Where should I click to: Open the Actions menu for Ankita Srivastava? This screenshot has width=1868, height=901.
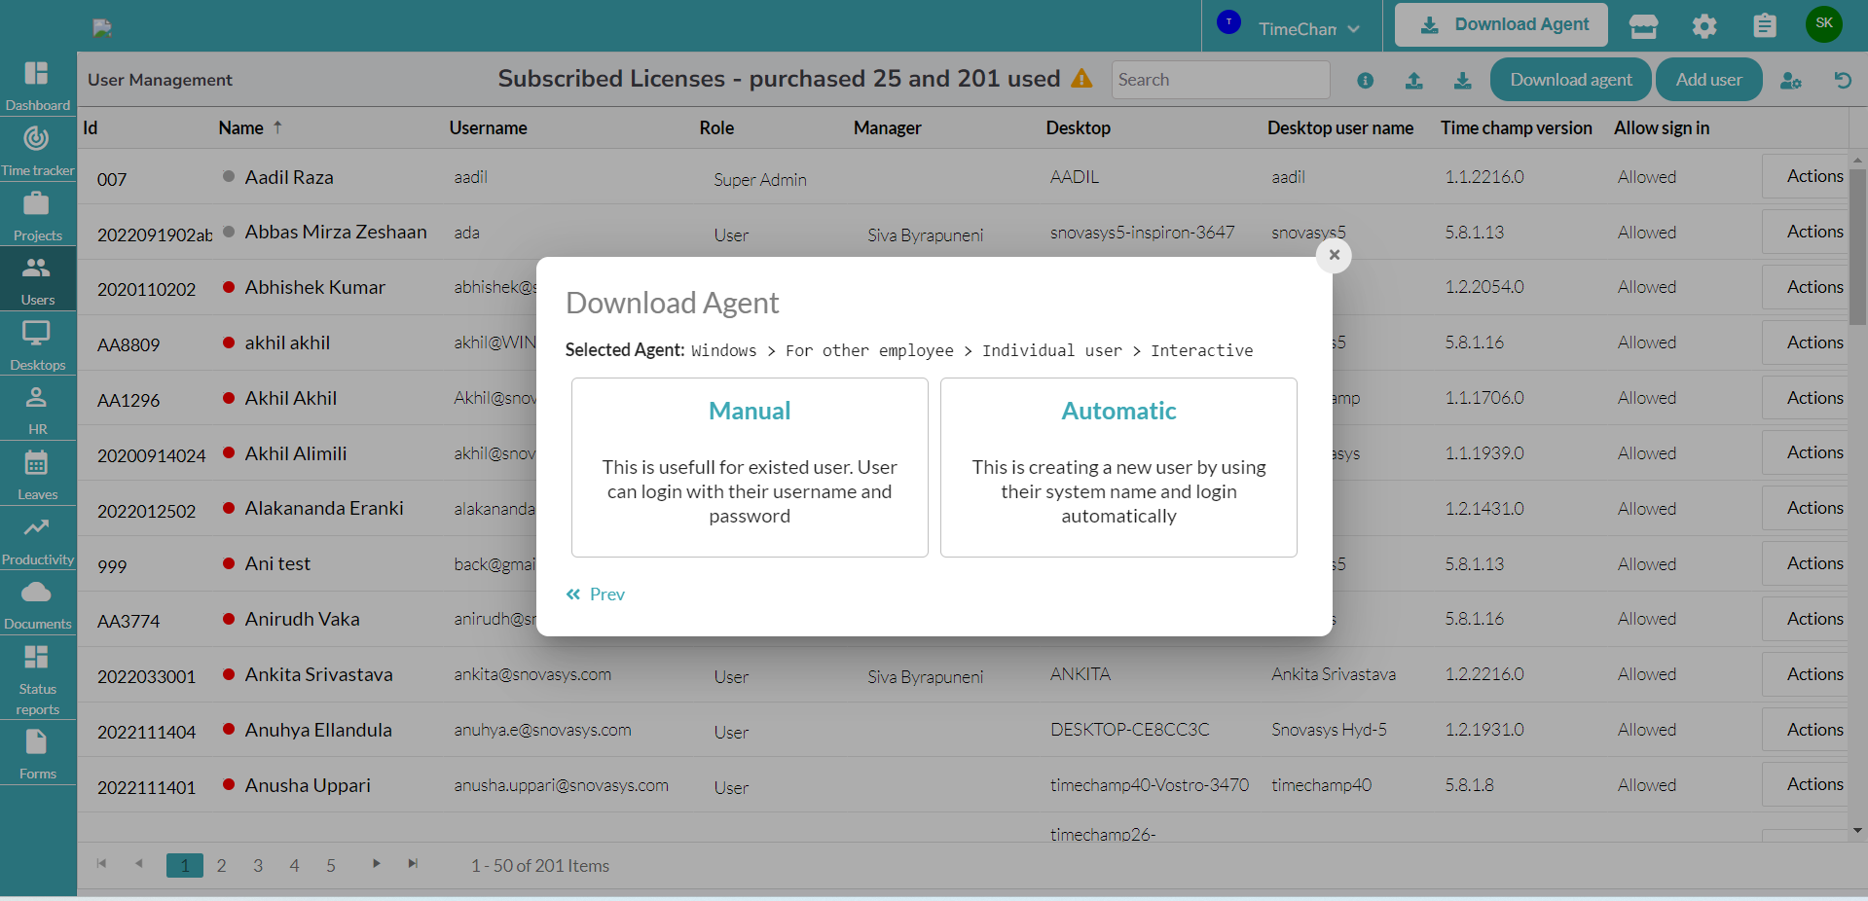1807,674
